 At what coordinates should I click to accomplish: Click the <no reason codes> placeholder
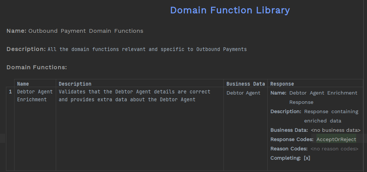tap(334, 149)
